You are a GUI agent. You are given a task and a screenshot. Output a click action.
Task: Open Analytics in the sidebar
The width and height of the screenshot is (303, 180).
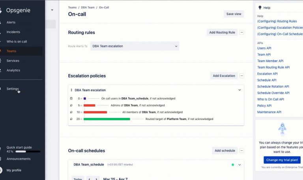point(13,70)
